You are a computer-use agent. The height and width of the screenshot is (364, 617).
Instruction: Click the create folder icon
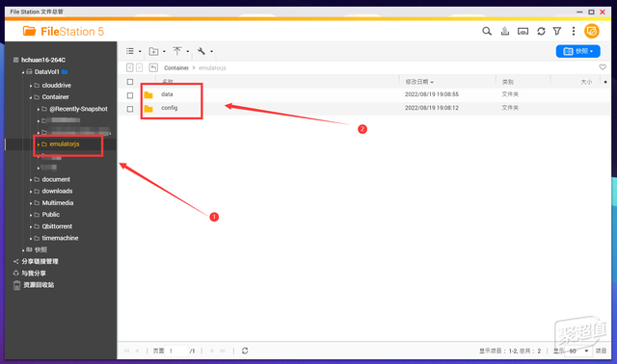tap(153, 51)
